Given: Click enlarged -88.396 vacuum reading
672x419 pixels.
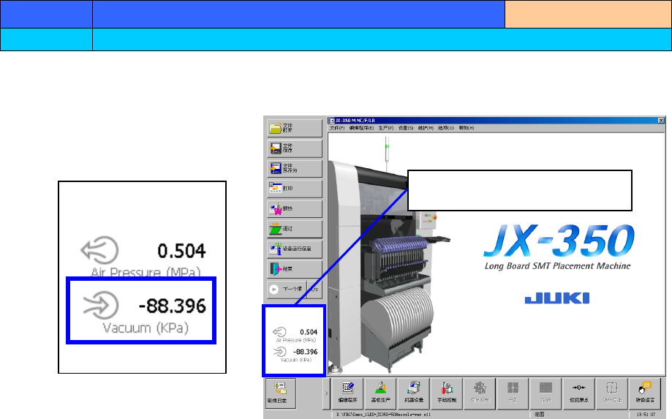Looking at the screenshot, I should pos(173,306).
